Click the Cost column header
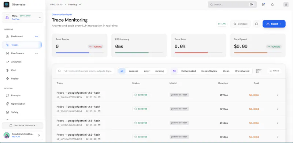The image size is (293, 143). point(256,83)
